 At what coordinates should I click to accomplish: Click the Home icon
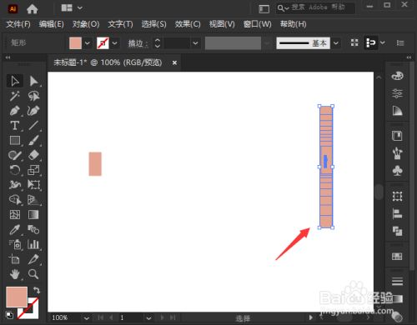point(33,9)
